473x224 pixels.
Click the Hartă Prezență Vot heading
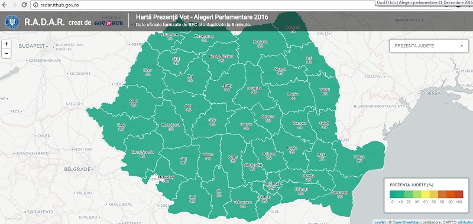point(202,17)
